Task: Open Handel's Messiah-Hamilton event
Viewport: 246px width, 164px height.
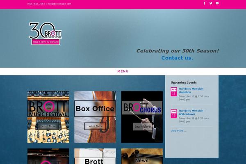Action: pos(191,91)
